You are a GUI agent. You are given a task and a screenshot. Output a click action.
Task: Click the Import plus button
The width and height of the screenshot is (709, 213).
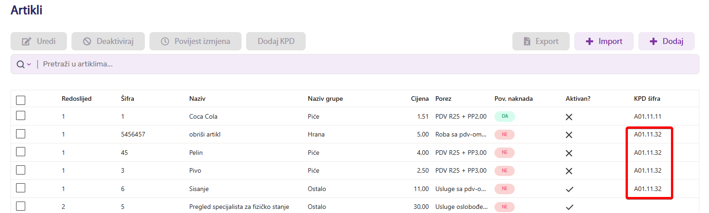(x=604, y=41)
